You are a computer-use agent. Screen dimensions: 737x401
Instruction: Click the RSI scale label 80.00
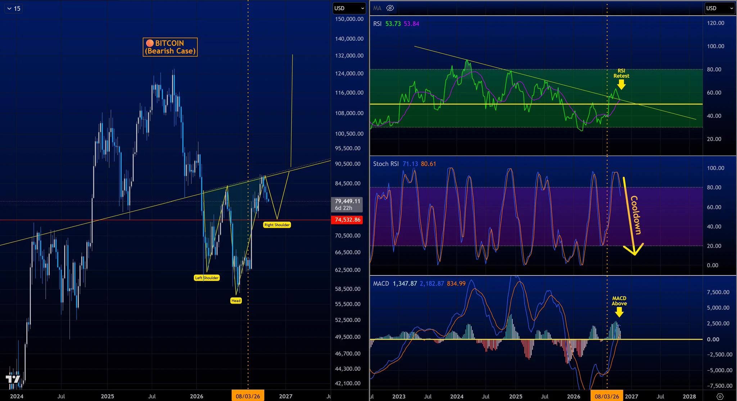[714, 69]
